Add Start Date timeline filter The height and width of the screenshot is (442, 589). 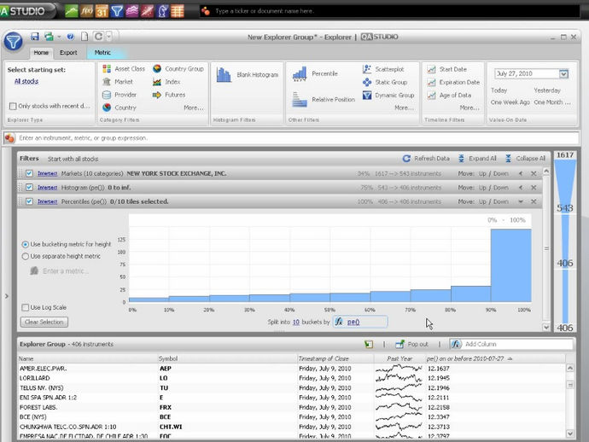coord(447,69)
